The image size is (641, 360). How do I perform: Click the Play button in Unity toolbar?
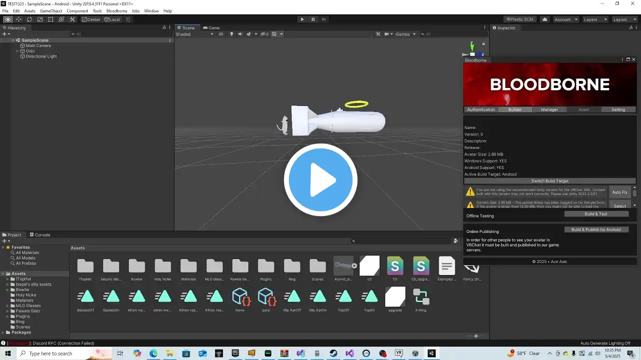pos(302,19)
